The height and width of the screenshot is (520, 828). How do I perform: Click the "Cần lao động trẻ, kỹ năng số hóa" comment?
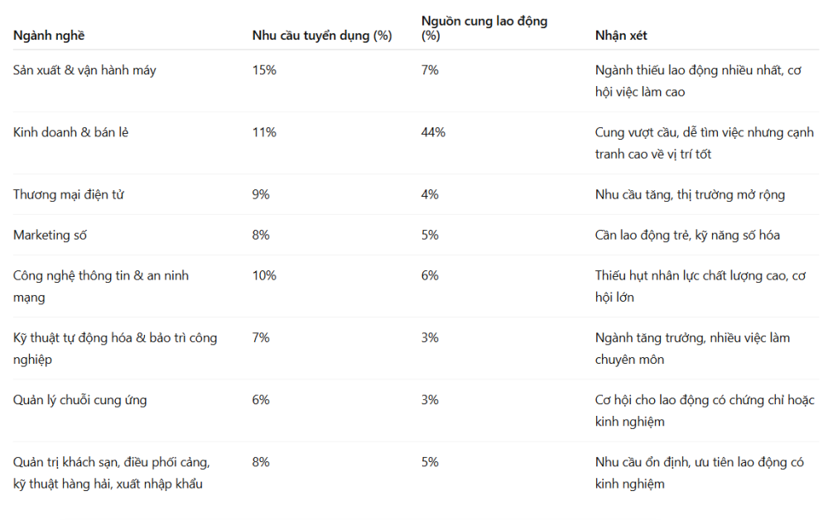(687, 235)
